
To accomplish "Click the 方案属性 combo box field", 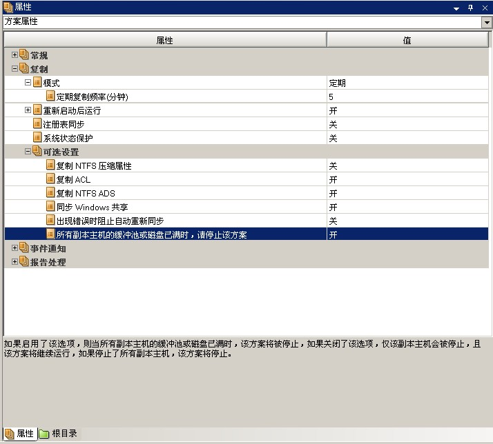I will (242, 22).
